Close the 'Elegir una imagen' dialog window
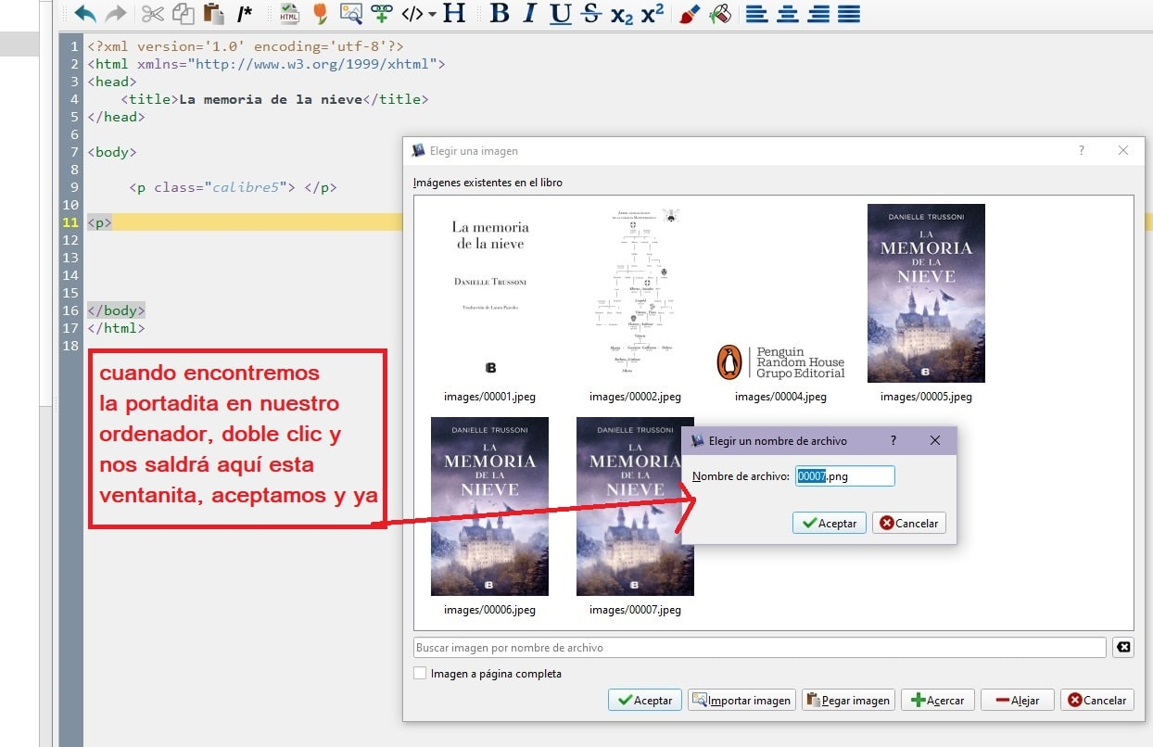This screenshot has width=1153, height=747. click(x=1123, y=150)
